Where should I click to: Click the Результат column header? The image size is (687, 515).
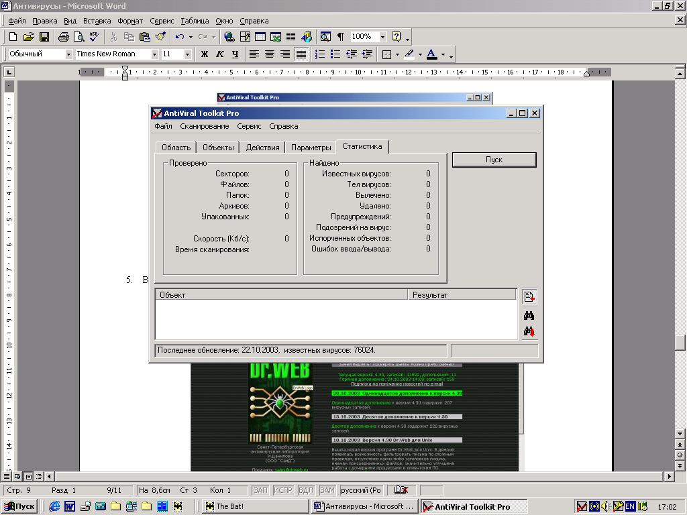tap(462, 295)
